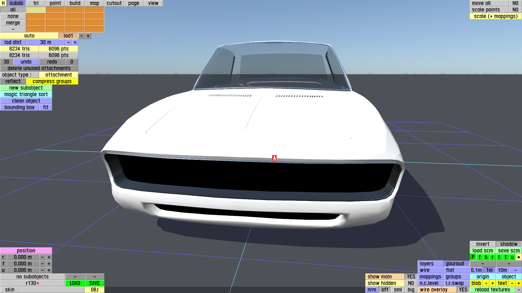Decrease blob size with the minus button
The height and width of the screenshot is (293, 522).
coord(486,283)
